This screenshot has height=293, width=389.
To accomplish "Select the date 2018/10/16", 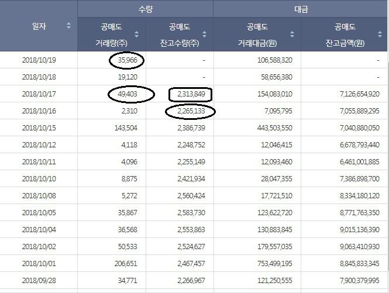I will click(39, 111).
